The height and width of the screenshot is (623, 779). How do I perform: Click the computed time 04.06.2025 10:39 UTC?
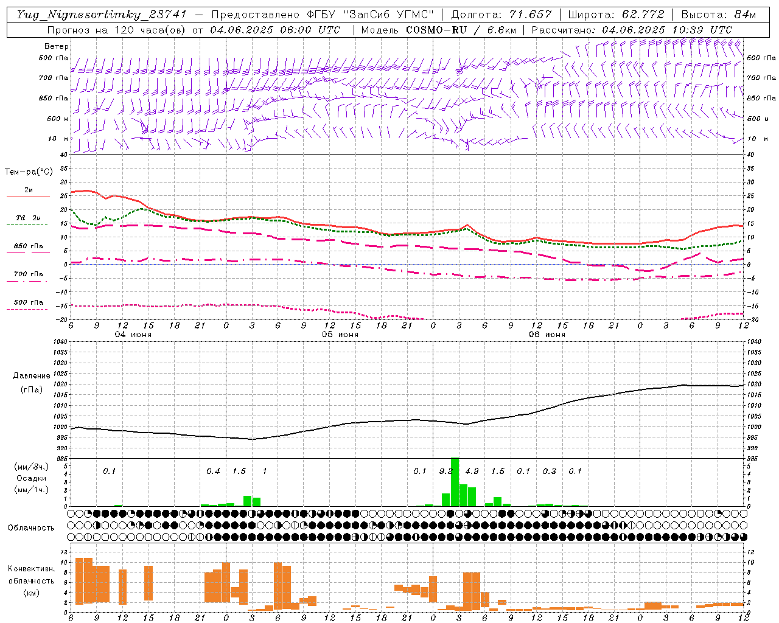[667, 30]
